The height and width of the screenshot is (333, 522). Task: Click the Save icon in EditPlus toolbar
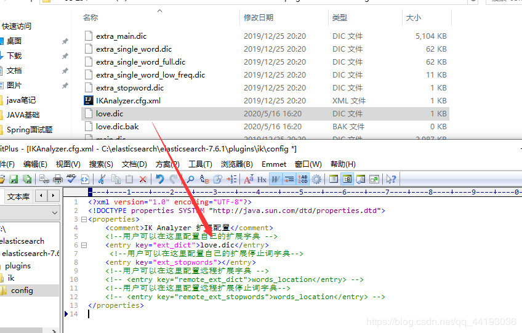(14, 179)
